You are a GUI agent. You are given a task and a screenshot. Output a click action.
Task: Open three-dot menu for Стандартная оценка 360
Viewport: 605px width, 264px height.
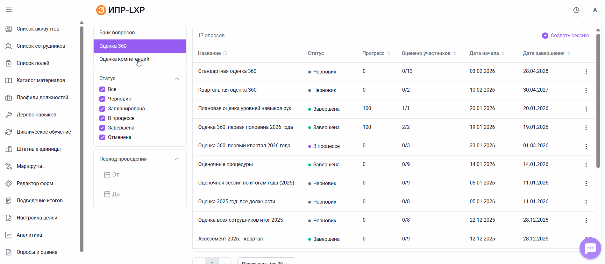coord(586,72)
